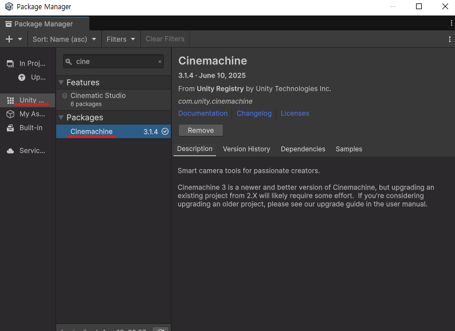Click the '3.1.4 · June 10, 2025' text
This screenshot has height=331, width=455.
pyautogui.click(x=212, y=76)
